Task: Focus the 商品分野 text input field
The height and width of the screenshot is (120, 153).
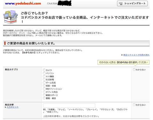Action: point(69,105)
